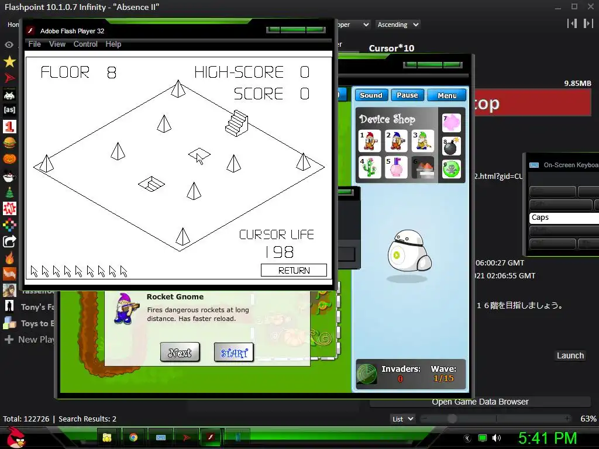Select device 4 cactus in Device Shop
Viewport: 599px width, 449px height.
click(370, 167)
